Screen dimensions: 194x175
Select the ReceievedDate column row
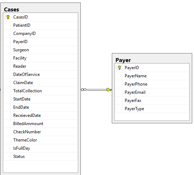[x=40, y=115]
